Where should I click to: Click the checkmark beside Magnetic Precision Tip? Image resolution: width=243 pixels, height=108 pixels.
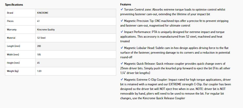pos(122,21)
